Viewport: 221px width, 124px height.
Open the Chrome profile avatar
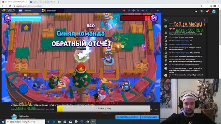[x=215, y=6]
